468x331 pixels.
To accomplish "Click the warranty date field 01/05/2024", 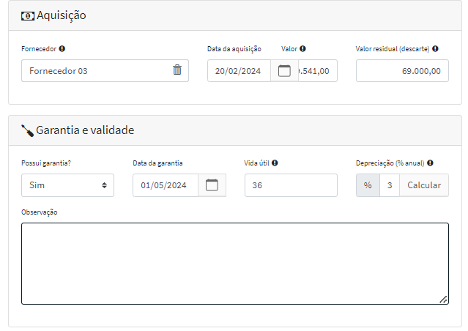I will click(166, 185).
